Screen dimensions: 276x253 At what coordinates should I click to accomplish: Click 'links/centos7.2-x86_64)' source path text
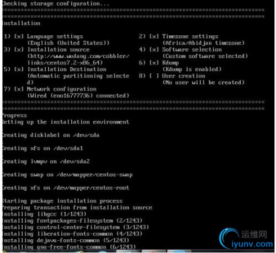[65, 63]
